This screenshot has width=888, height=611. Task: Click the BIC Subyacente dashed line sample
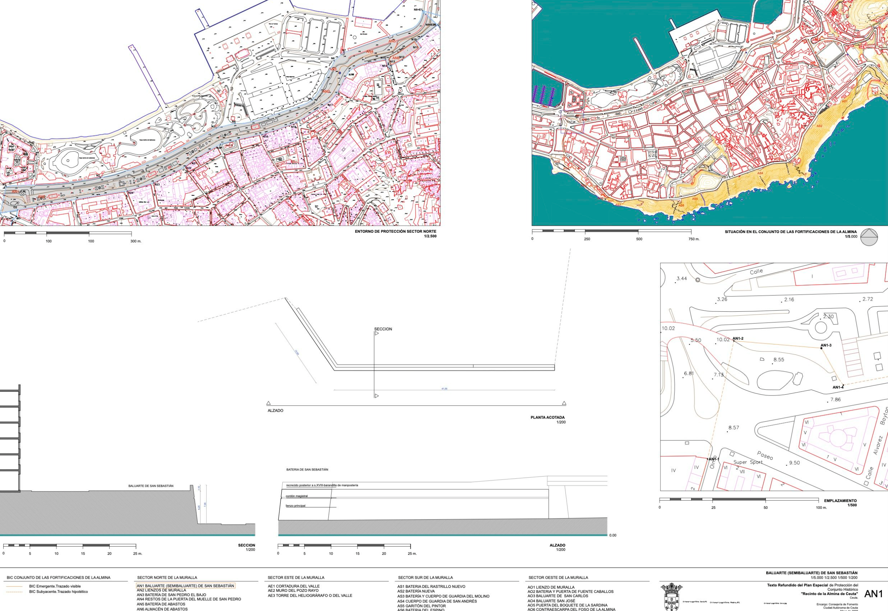tap(15, 592)
